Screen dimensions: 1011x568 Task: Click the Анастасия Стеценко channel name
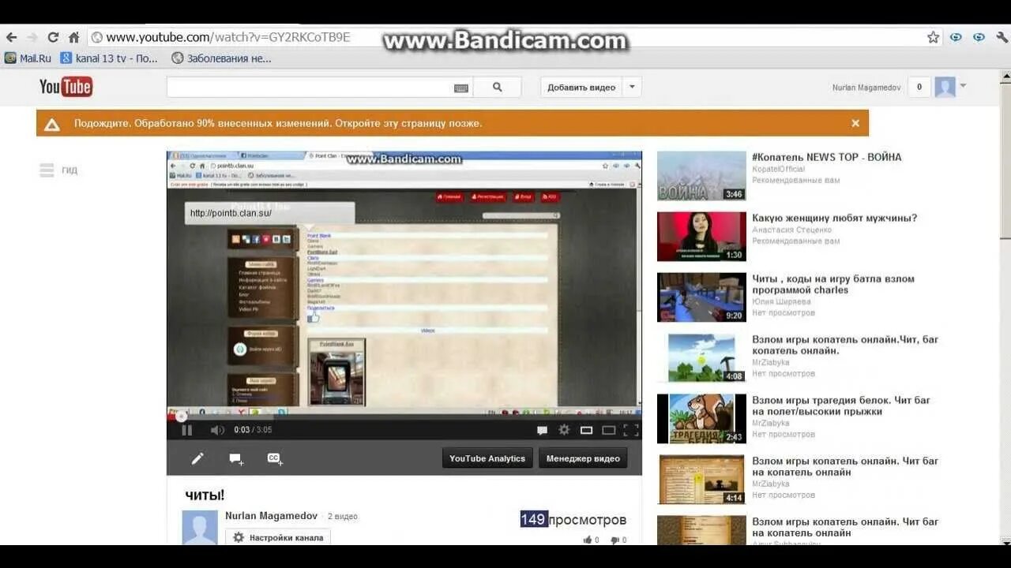tap(791, 230)
